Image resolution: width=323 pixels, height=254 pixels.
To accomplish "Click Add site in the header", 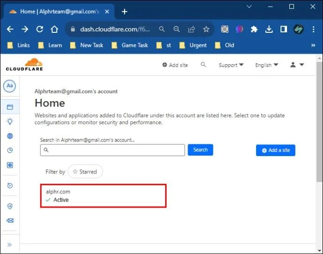I will pyautogui.click(x=175, y=65).
